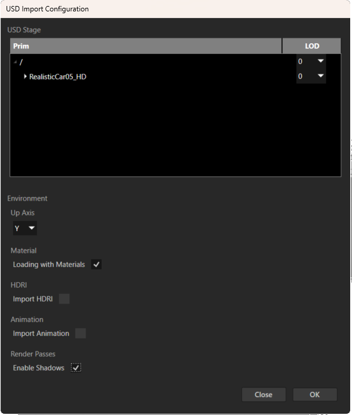352x415 pixels.
Task: Open LOD dropdown for RealisticCar05_HD row
Action: [311, 77]
